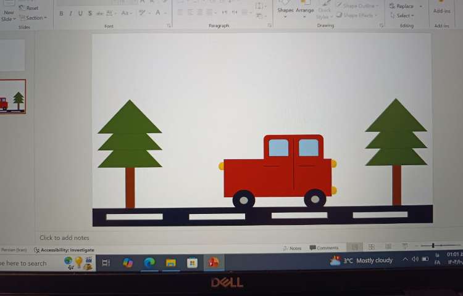Adjust the zoom slider

pos(433,246)
